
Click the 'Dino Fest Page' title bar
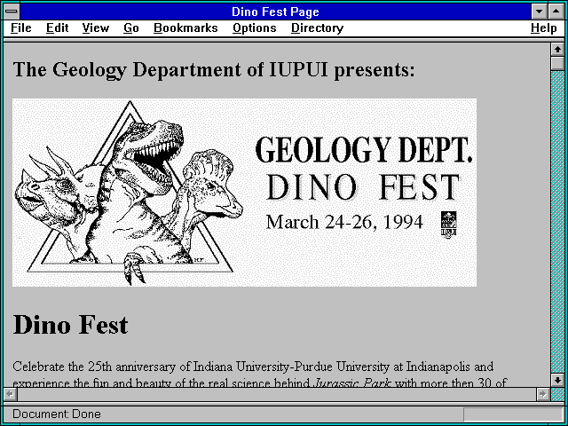[x=275, y=12]
